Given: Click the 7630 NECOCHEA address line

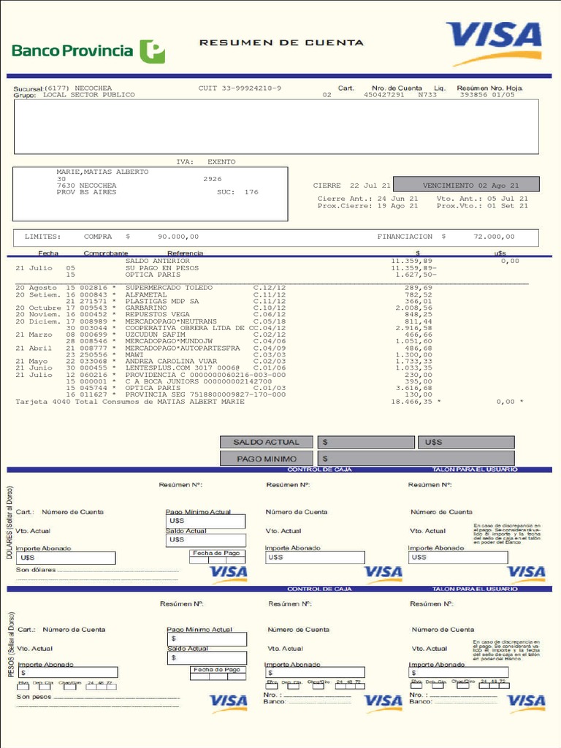Looking at the screenshot, I should (86, 186).
